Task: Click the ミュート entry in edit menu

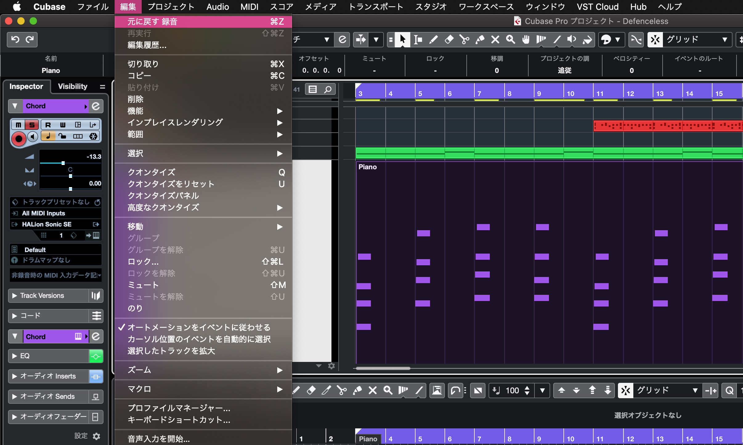Action: 203,285
